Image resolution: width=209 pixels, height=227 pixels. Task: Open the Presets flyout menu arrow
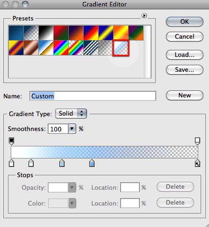(x=144, y=16)
